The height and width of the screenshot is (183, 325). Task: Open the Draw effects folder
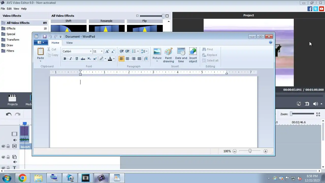click(x=24, y=45)
